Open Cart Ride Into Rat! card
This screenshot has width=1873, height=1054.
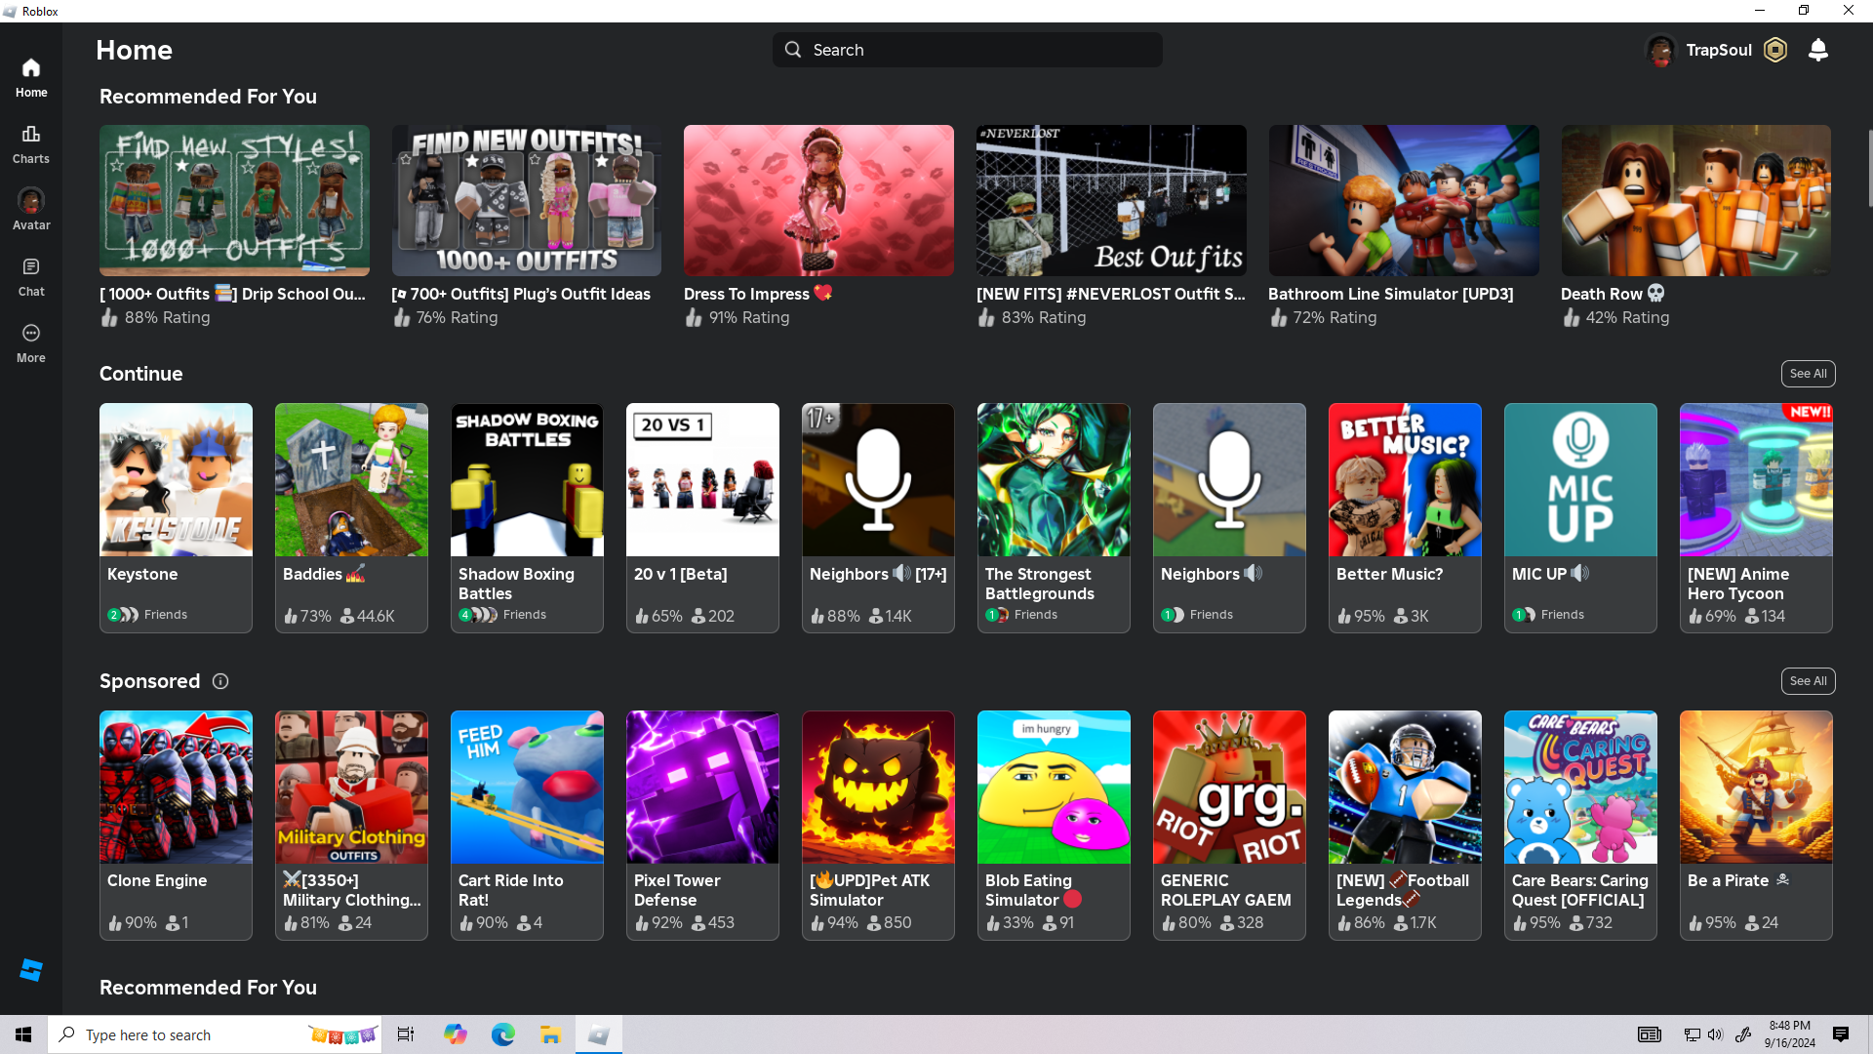527,825
